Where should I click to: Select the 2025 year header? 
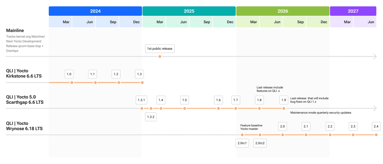tap(189, 11)
